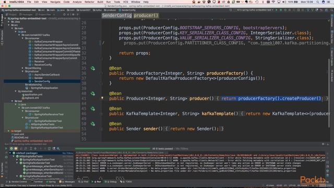Open the Messages tool window

(67, 182)
